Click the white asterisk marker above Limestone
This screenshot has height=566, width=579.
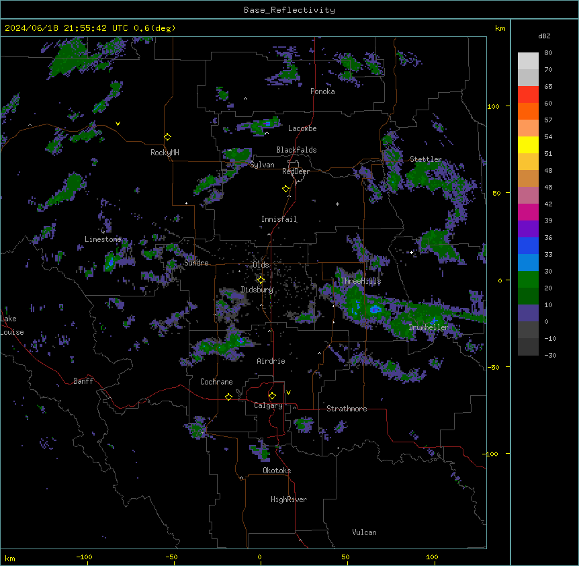point(103,232)
